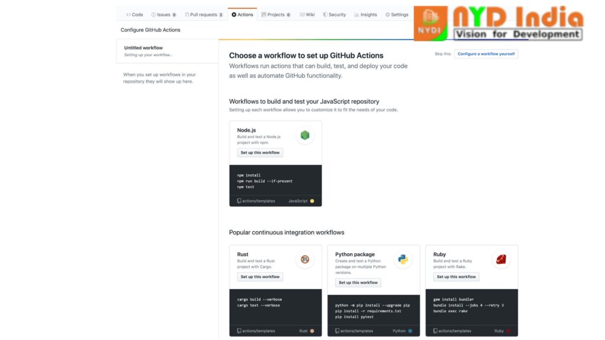Open actions/templates link on Python card
Screen dimensions: 605x340
[354, 331]
